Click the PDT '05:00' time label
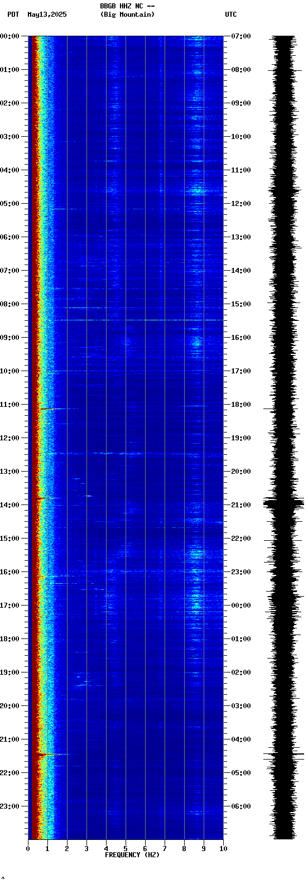 pyautogui.click(x=9, y=204)
